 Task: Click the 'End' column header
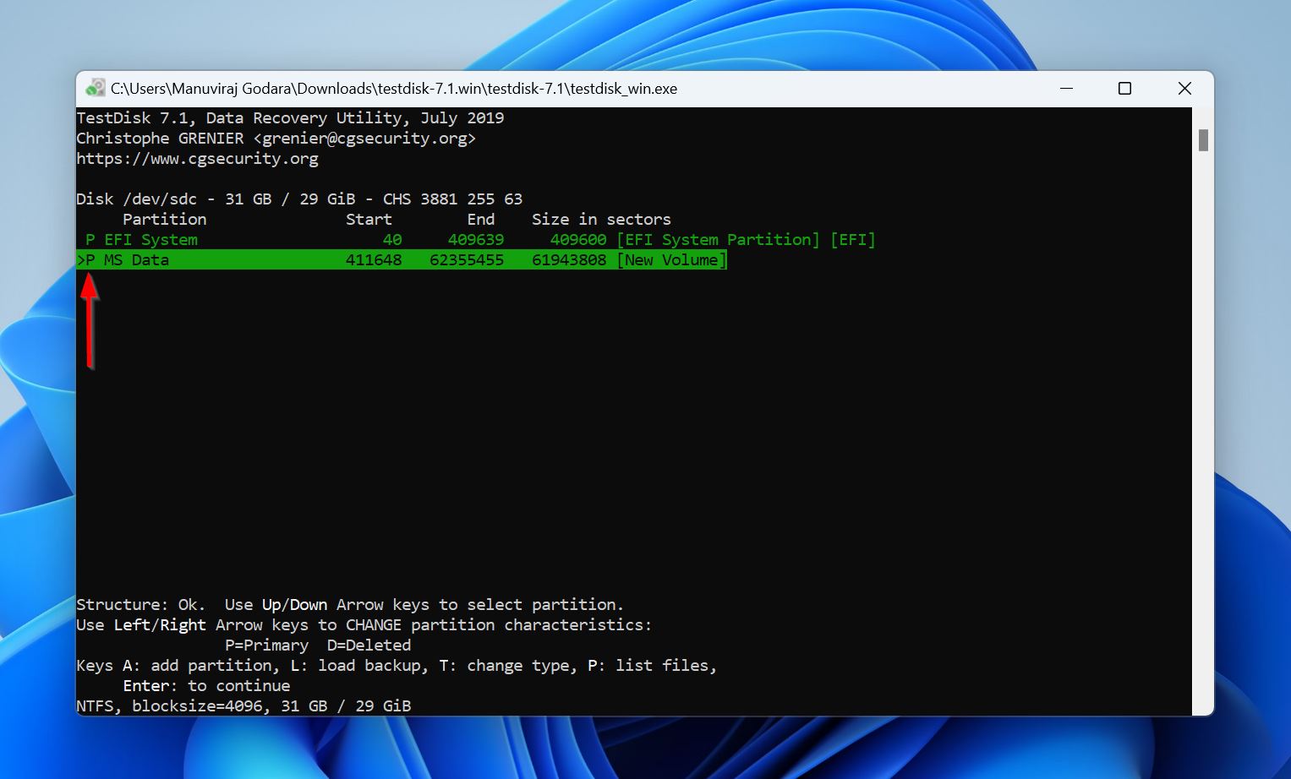481,220
